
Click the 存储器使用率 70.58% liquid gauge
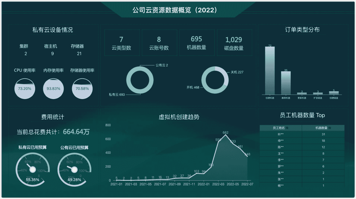click(x=82, y=88)
